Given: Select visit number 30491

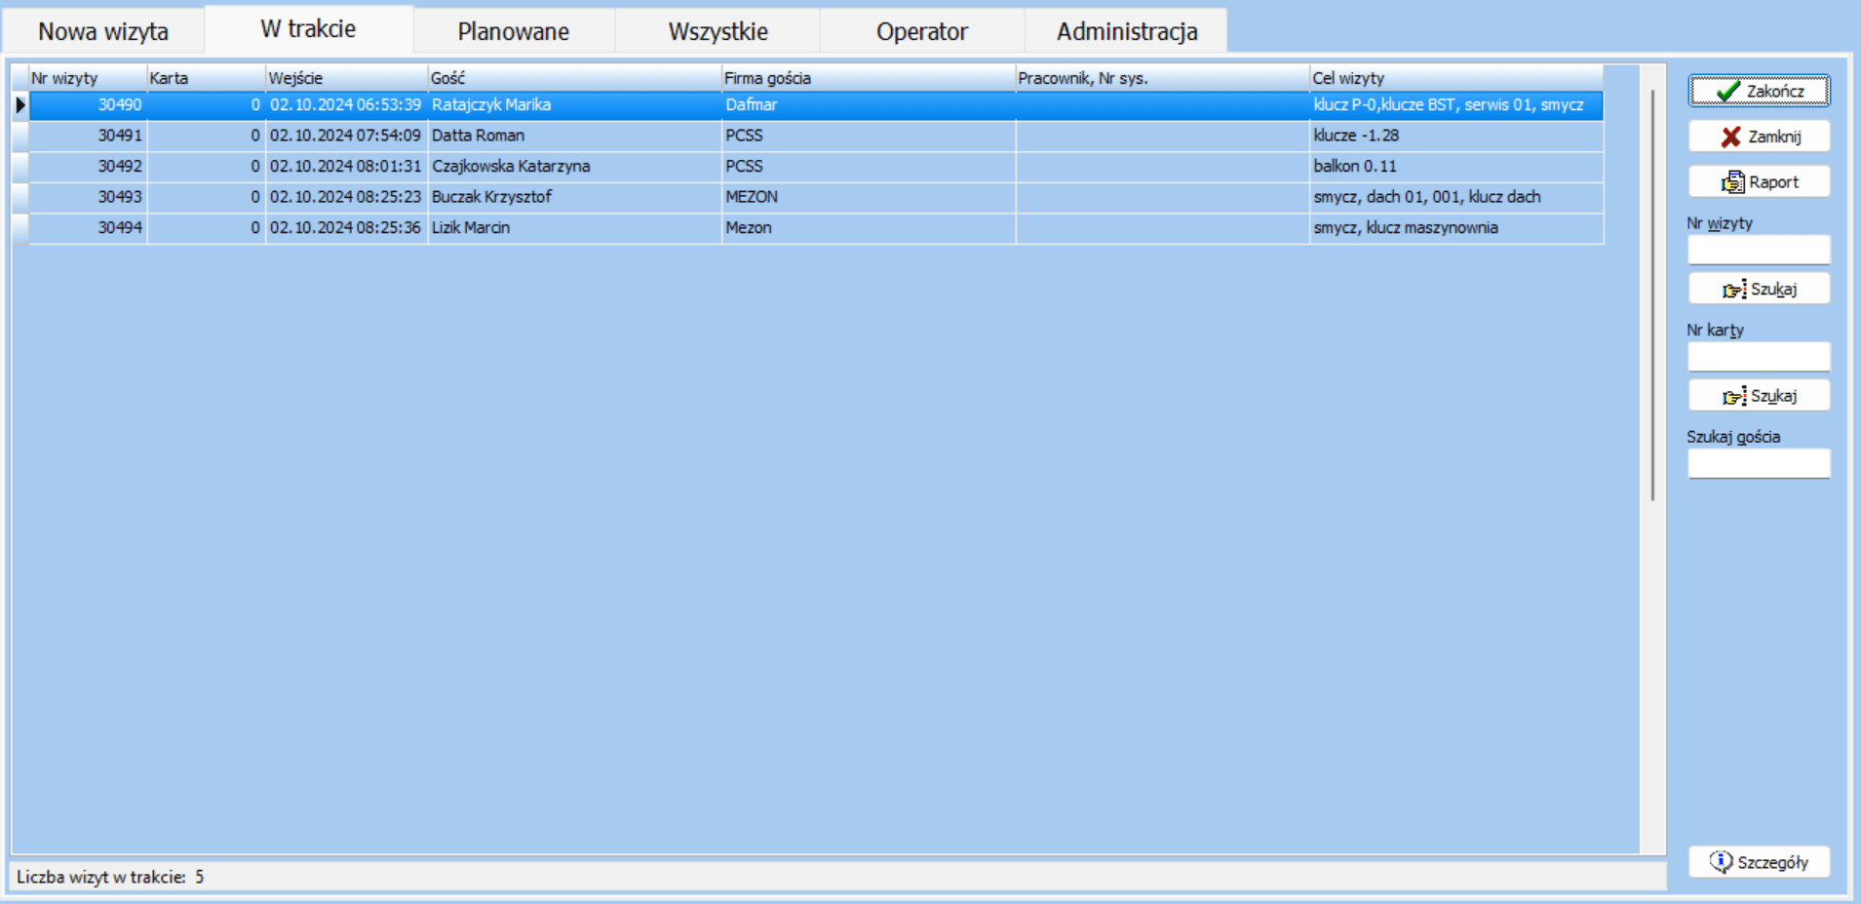Looking at the screenshot, I should 120,136.
